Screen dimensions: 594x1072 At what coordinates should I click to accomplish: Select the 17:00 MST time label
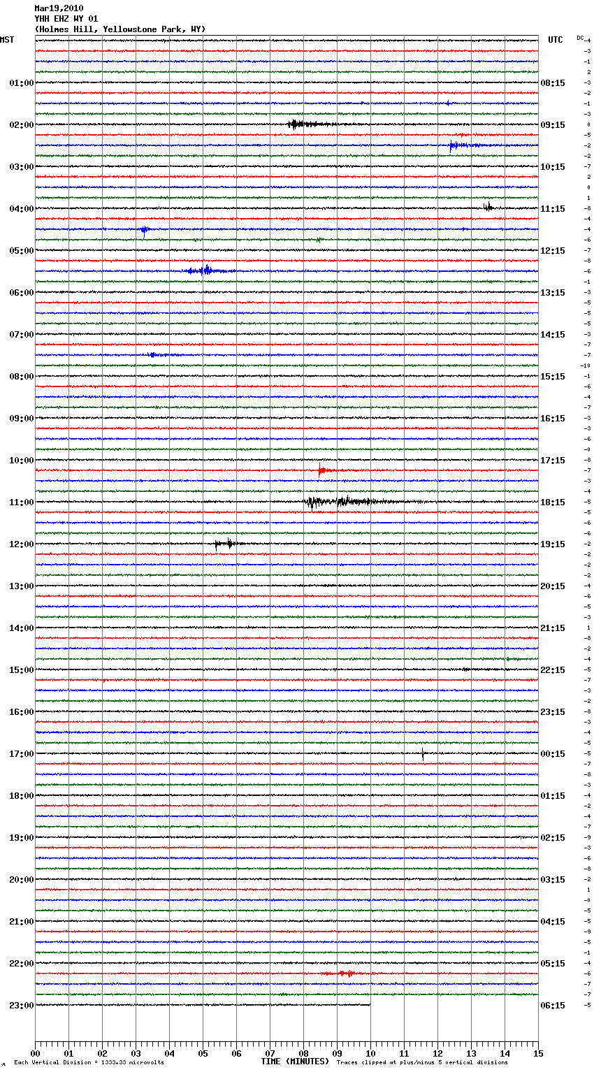click(22, 754)
